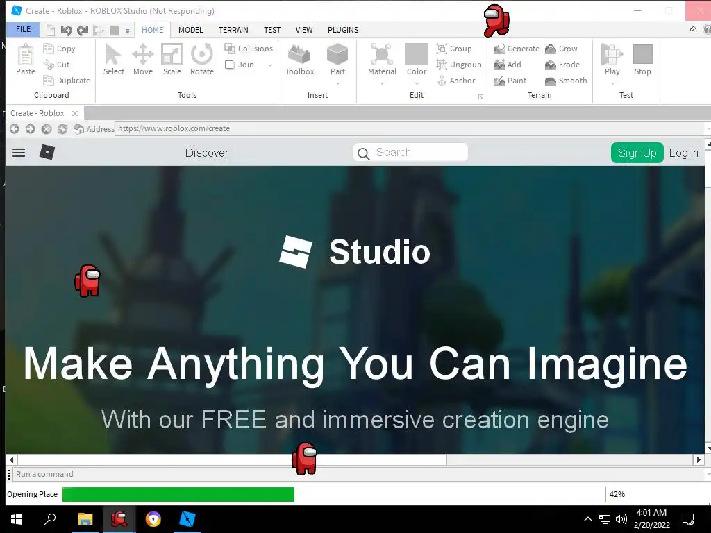The image size is (711, 533).
Task: Open the Color dropdown arrow
Action: [417, 83]
